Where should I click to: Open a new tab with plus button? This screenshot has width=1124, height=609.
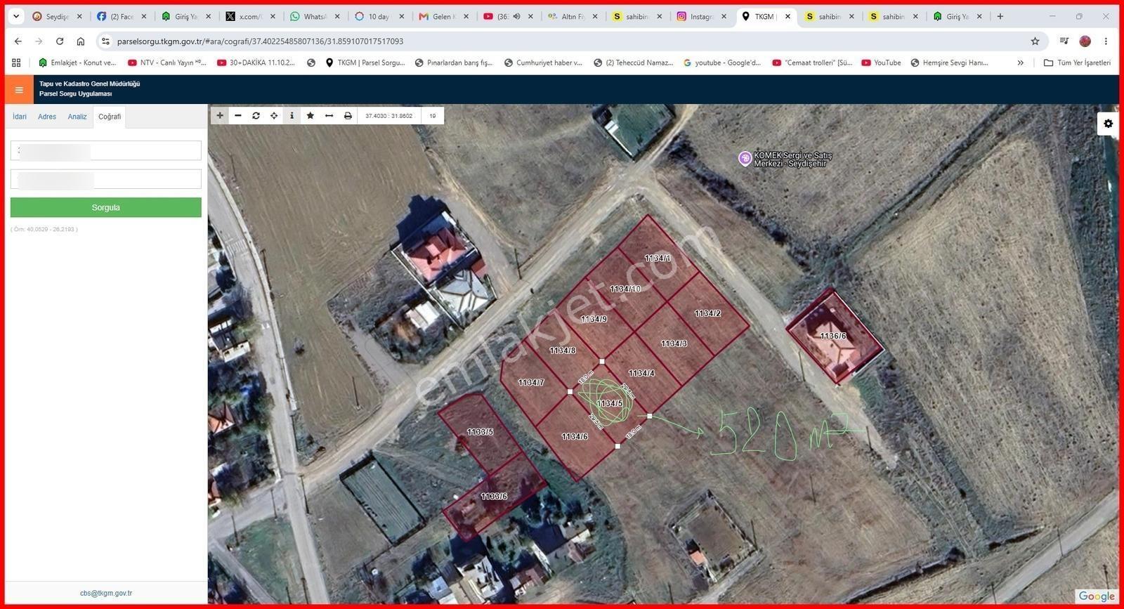[x=1000, y=16]
